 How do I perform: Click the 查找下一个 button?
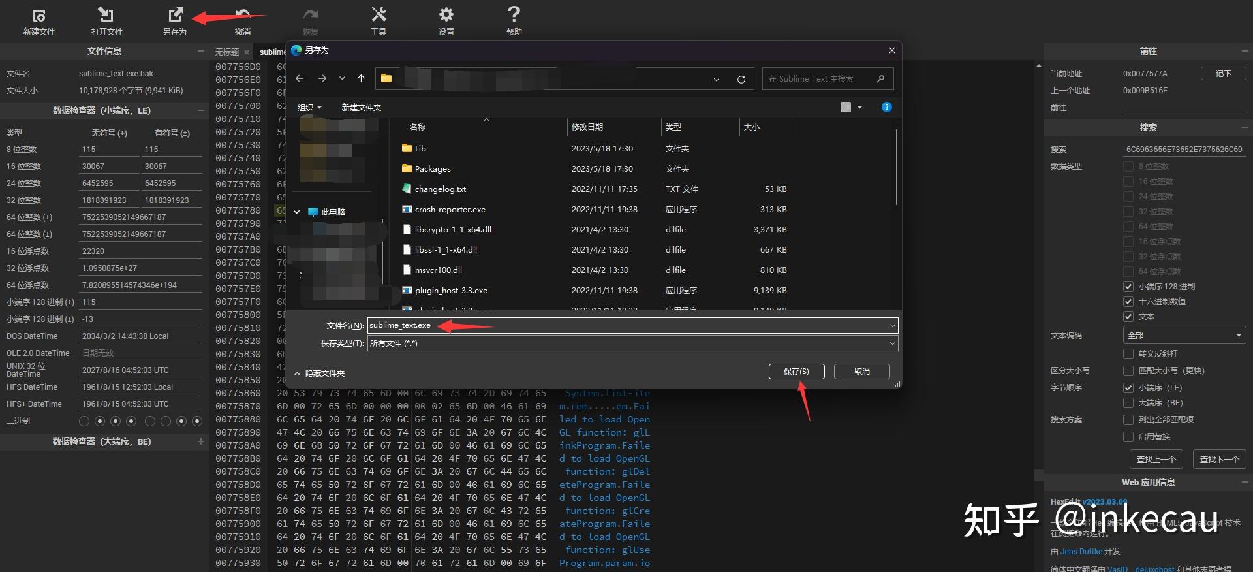coord(1219,459)
